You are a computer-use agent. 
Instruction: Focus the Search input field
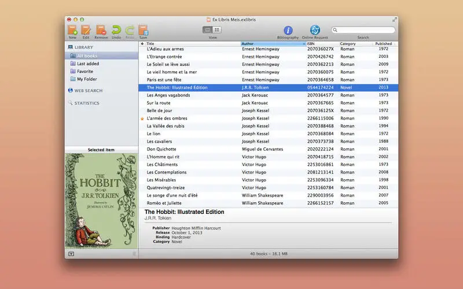[363, 30]
